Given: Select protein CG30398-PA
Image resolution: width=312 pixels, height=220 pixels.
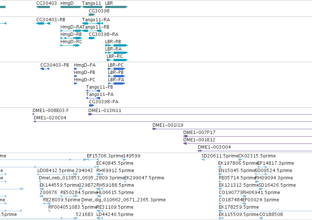Looking at the screenshot, I should tap(92, 105).
